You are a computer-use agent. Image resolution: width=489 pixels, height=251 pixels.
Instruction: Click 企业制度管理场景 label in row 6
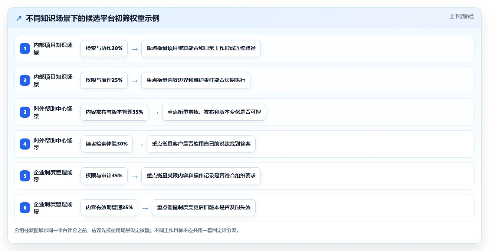(x=53, y=208)
